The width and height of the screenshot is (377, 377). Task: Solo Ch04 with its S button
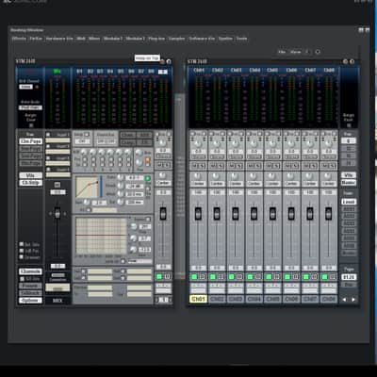[257, 166]
